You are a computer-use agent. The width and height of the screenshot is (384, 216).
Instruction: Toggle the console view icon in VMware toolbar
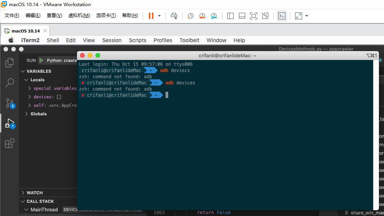(x=282, y=16)
